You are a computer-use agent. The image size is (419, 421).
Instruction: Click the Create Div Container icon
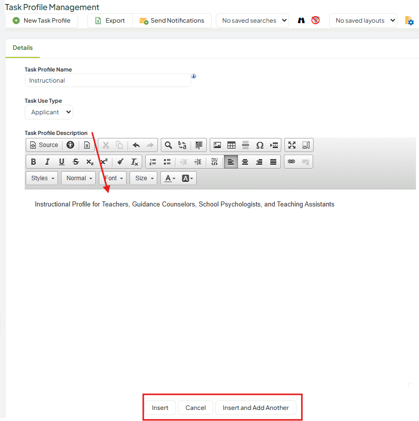click(214, 162)
